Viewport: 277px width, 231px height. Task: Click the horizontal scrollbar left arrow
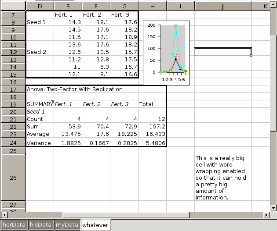coord(4,215)
